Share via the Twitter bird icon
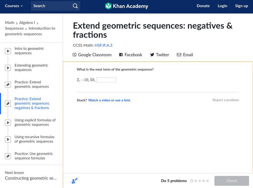This screenshot has height=188, width=253. (152, 55)
